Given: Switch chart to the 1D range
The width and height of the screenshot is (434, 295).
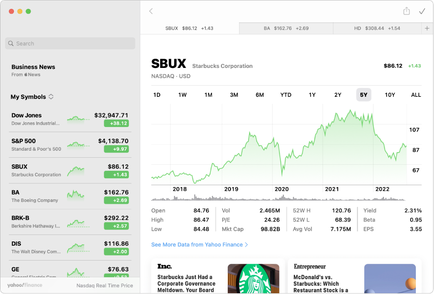Looking at the screenshot, I should point(157,94).
